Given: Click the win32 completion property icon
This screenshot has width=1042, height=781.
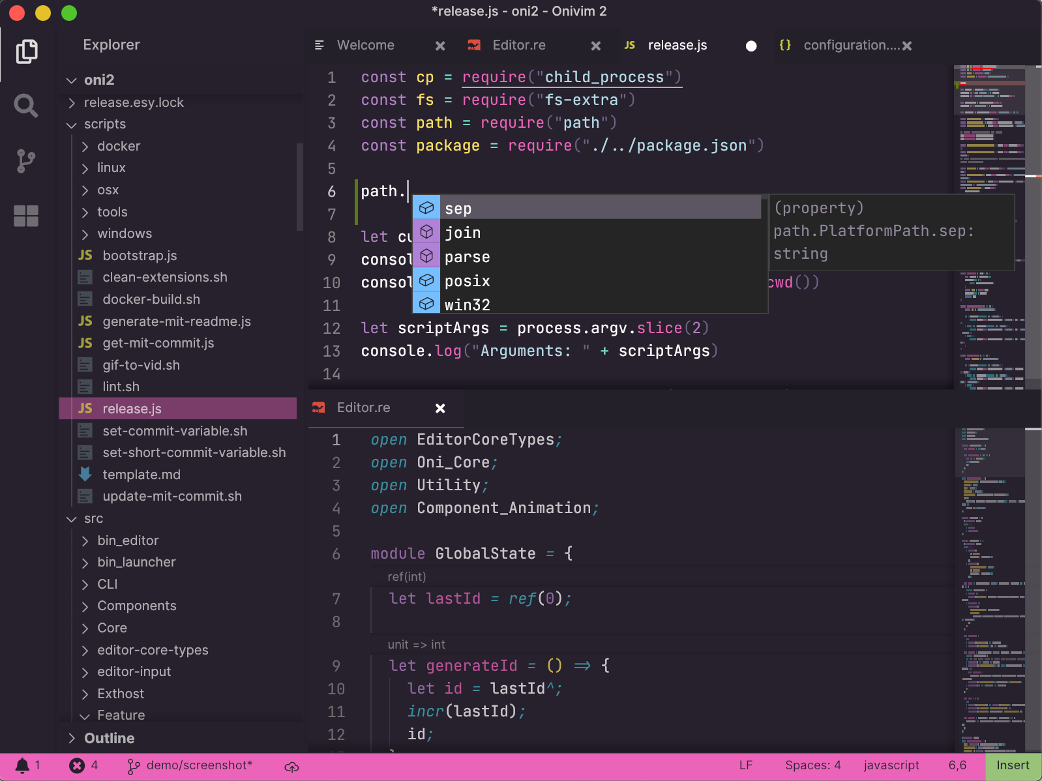Looking at the screenshot, I should click(x=426, y=303).
